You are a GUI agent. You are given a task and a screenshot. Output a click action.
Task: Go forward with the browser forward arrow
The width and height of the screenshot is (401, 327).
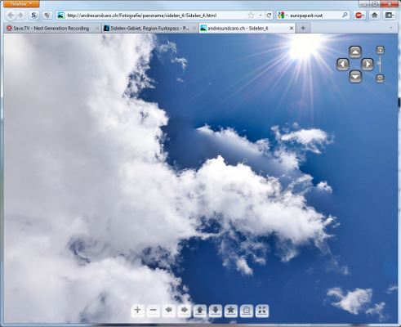(x=20, y=16)
